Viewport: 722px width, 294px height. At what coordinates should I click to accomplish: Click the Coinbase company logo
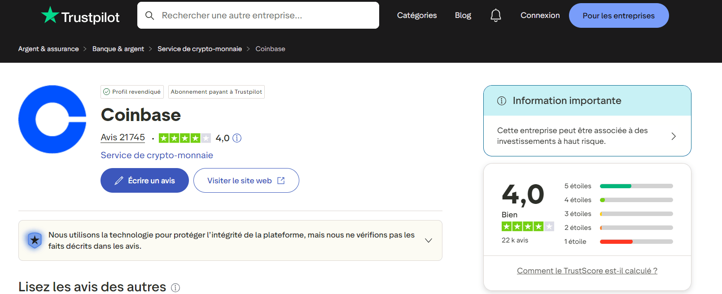click(53, 119)
